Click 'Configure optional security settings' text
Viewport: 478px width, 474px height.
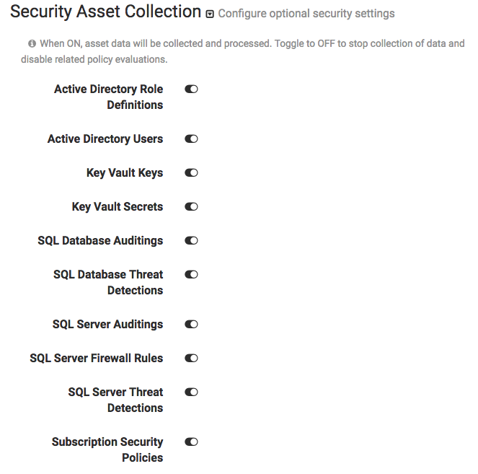click(306, 14)
